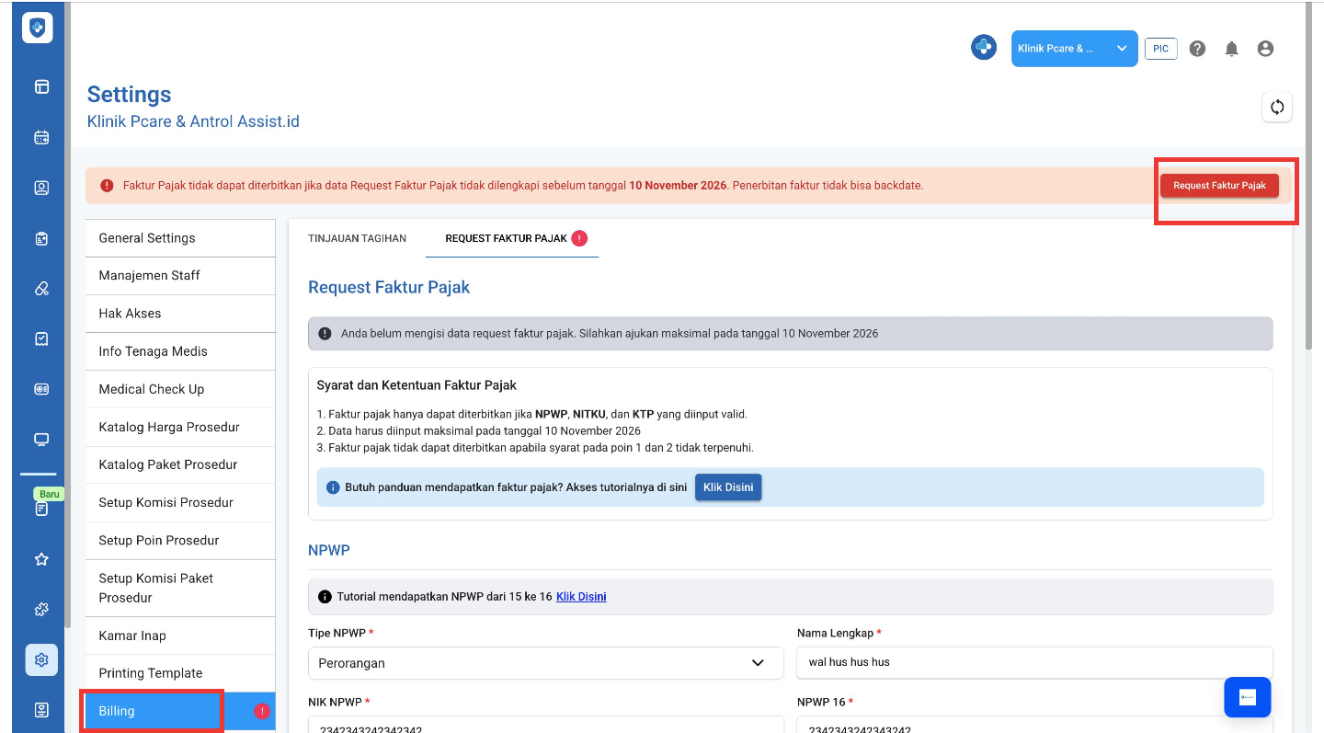Screen dimensions: 1324x733
Task: Open the user account profile icon
Action: click(1265, 49)
